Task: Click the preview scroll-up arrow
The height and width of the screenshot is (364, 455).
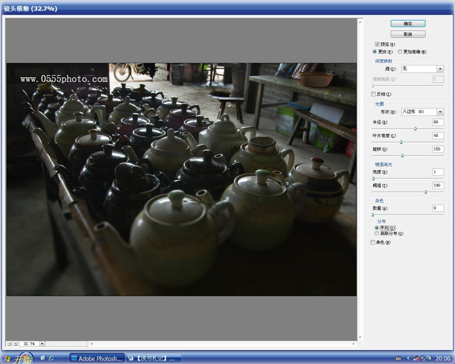Action: point(360,20)
